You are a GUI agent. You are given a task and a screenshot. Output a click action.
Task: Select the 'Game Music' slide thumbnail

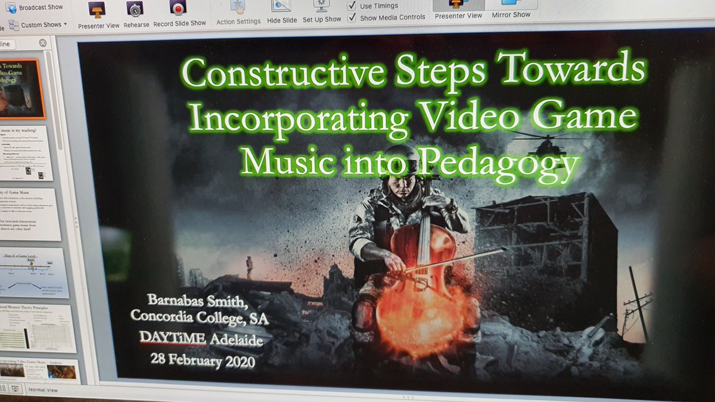click(30, 214)
